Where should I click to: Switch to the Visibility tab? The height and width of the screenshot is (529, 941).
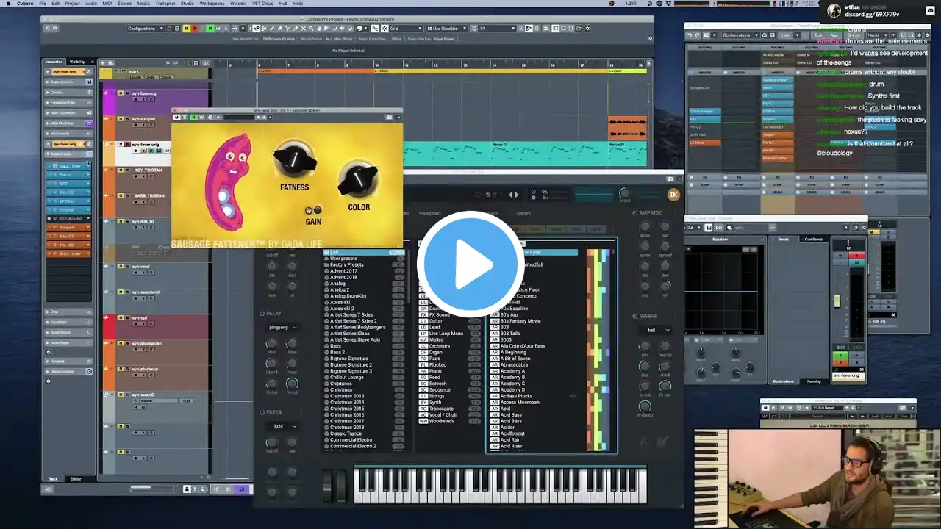77,62
